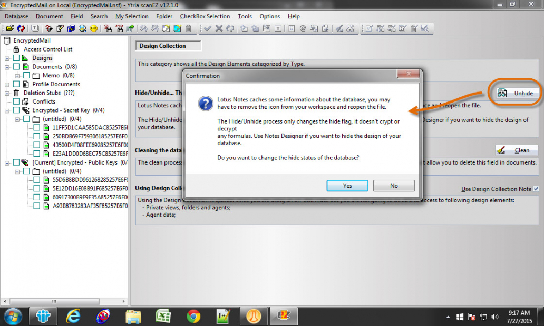Collapse [Current] Encrypted - Public Keys node

(7, 163)
